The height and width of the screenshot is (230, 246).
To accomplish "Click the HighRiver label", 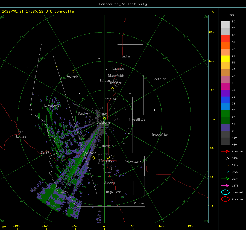I will click(x=113, y=192).
